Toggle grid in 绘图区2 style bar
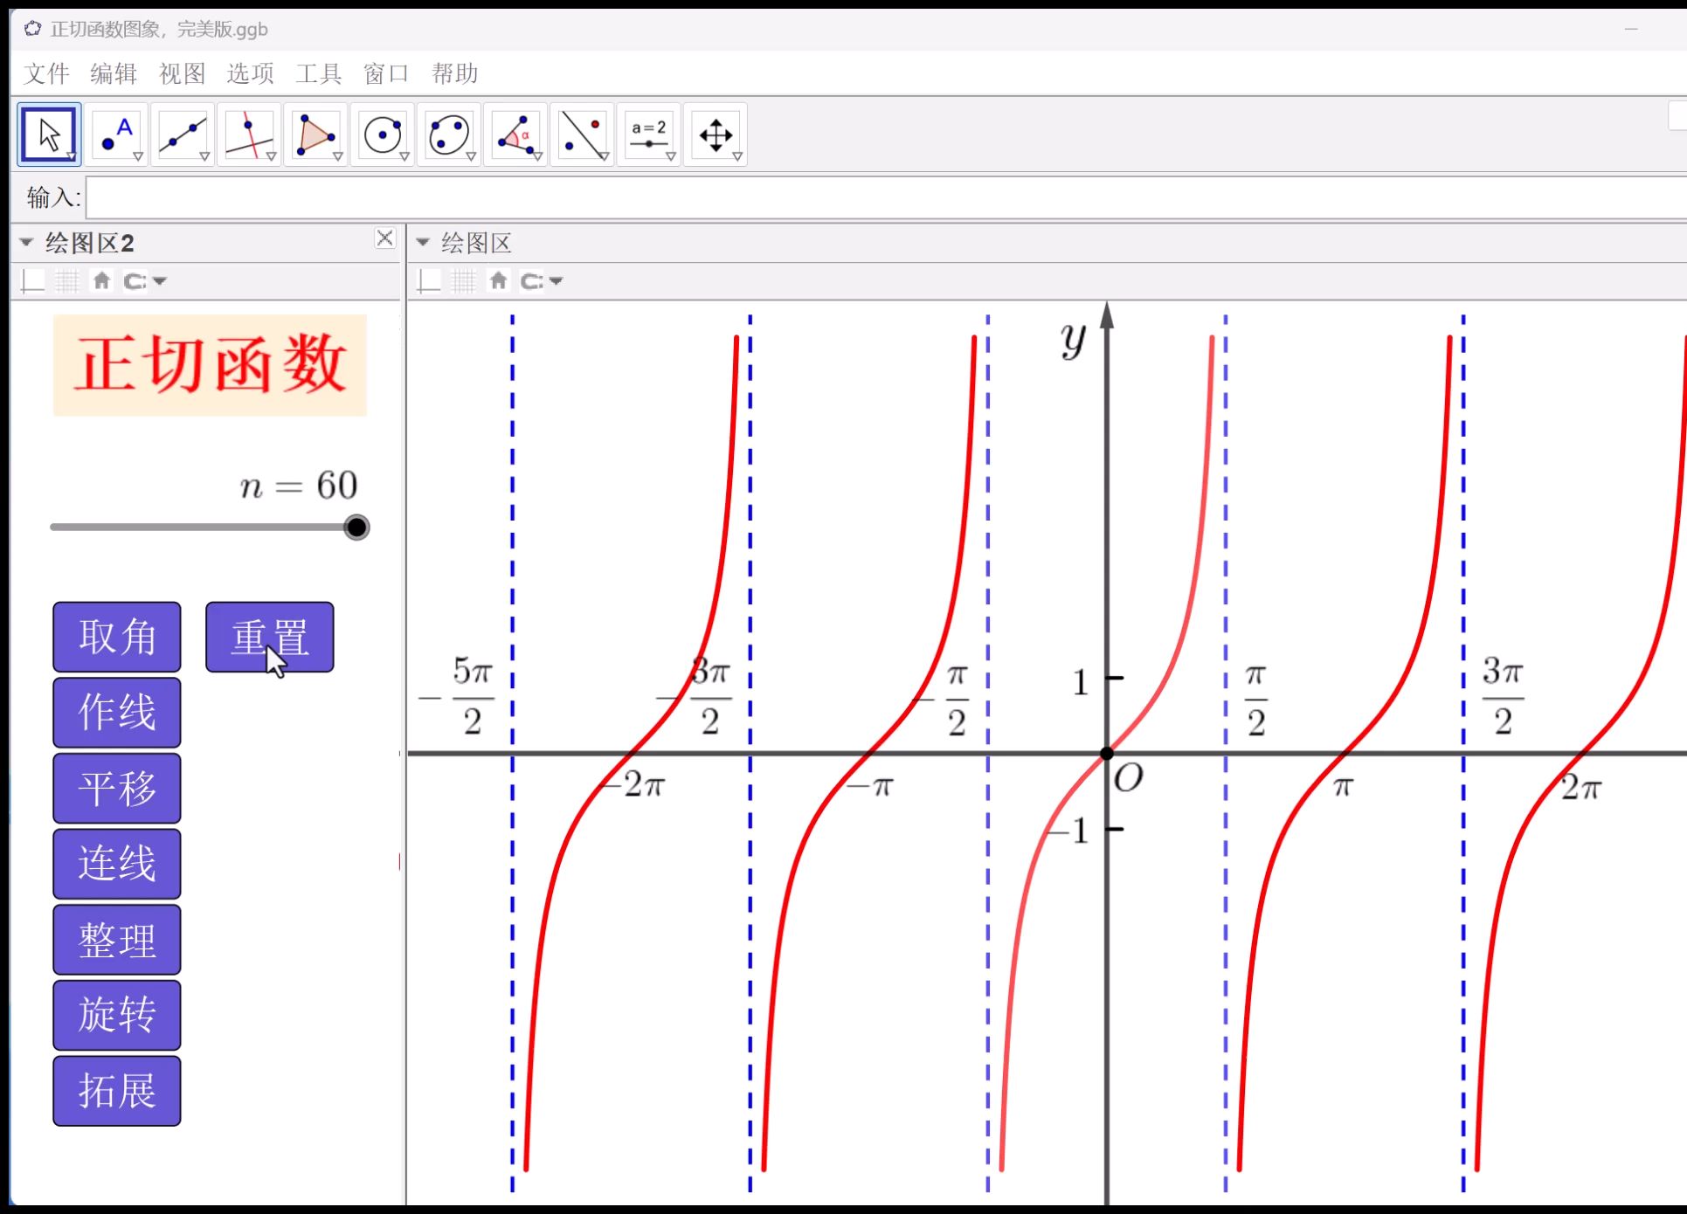Image resolution: width=1687 pixels, height=1214 pixels. pos(67,281)
